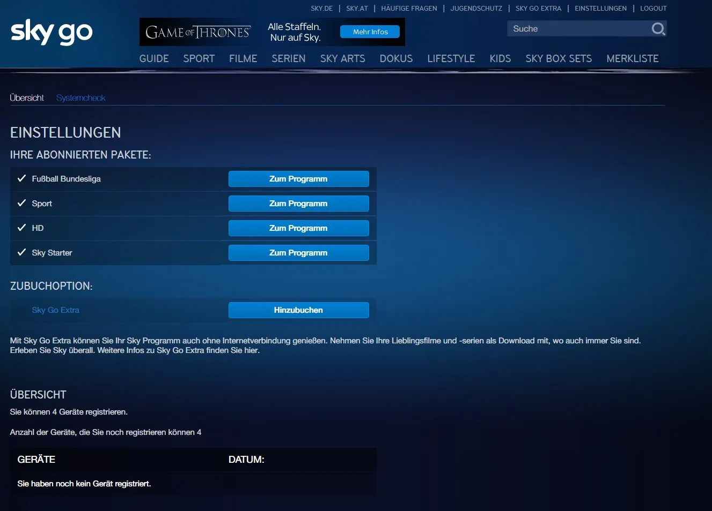Click Zum Programm for HD

[x=298, y=228]
